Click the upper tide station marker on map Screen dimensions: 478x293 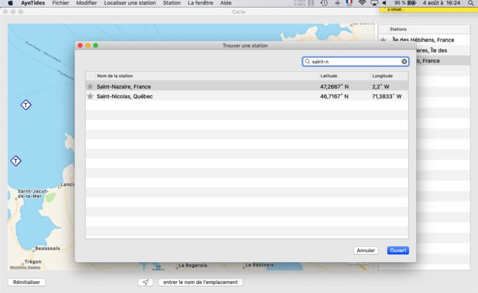26,105
